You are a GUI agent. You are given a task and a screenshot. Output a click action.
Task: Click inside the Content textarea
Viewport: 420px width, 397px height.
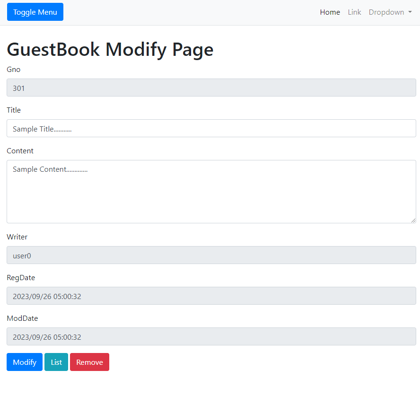tap(211, 192)
